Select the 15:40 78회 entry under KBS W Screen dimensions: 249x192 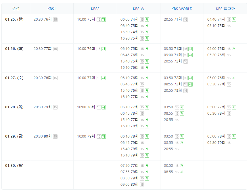pos(129,149)
